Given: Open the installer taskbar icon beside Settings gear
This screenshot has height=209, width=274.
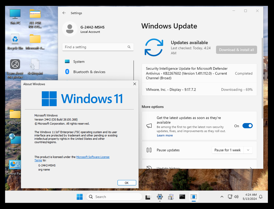Looking at the screenshot, I should tap(171, 197).
